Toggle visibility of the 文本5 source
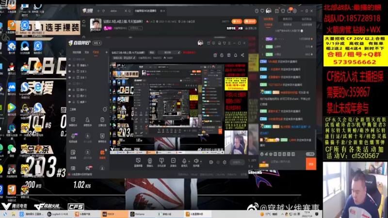The width and height of the screenshot is (388, 218). pos(69,71)
